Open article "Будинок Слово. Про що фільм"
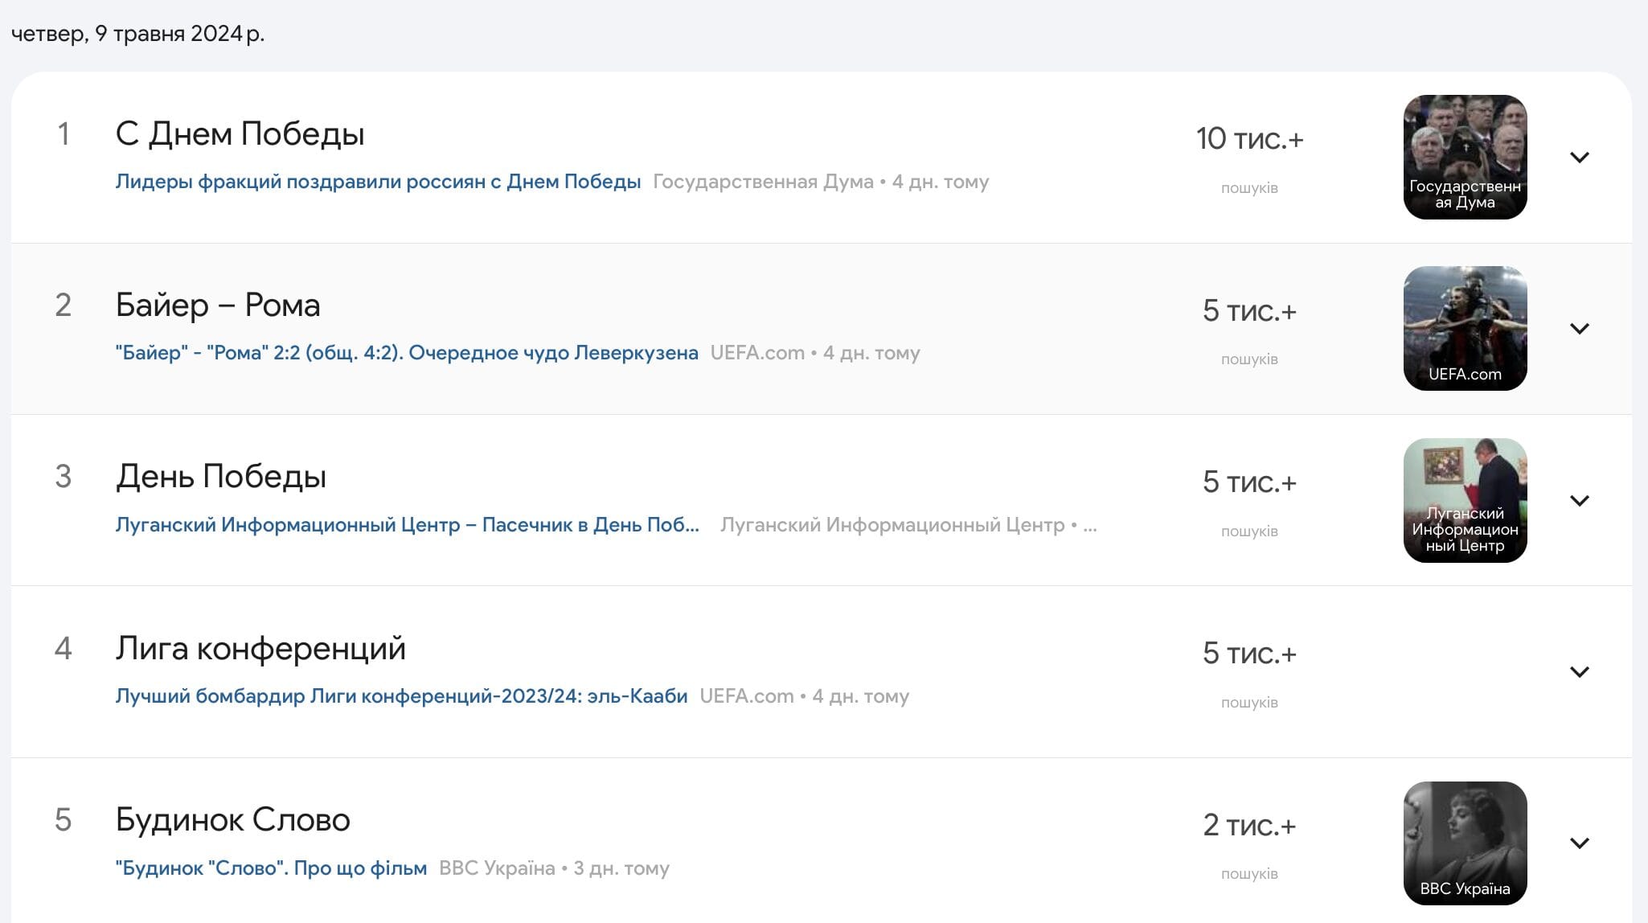1648x923 pixels. click(x=271, y=868)
